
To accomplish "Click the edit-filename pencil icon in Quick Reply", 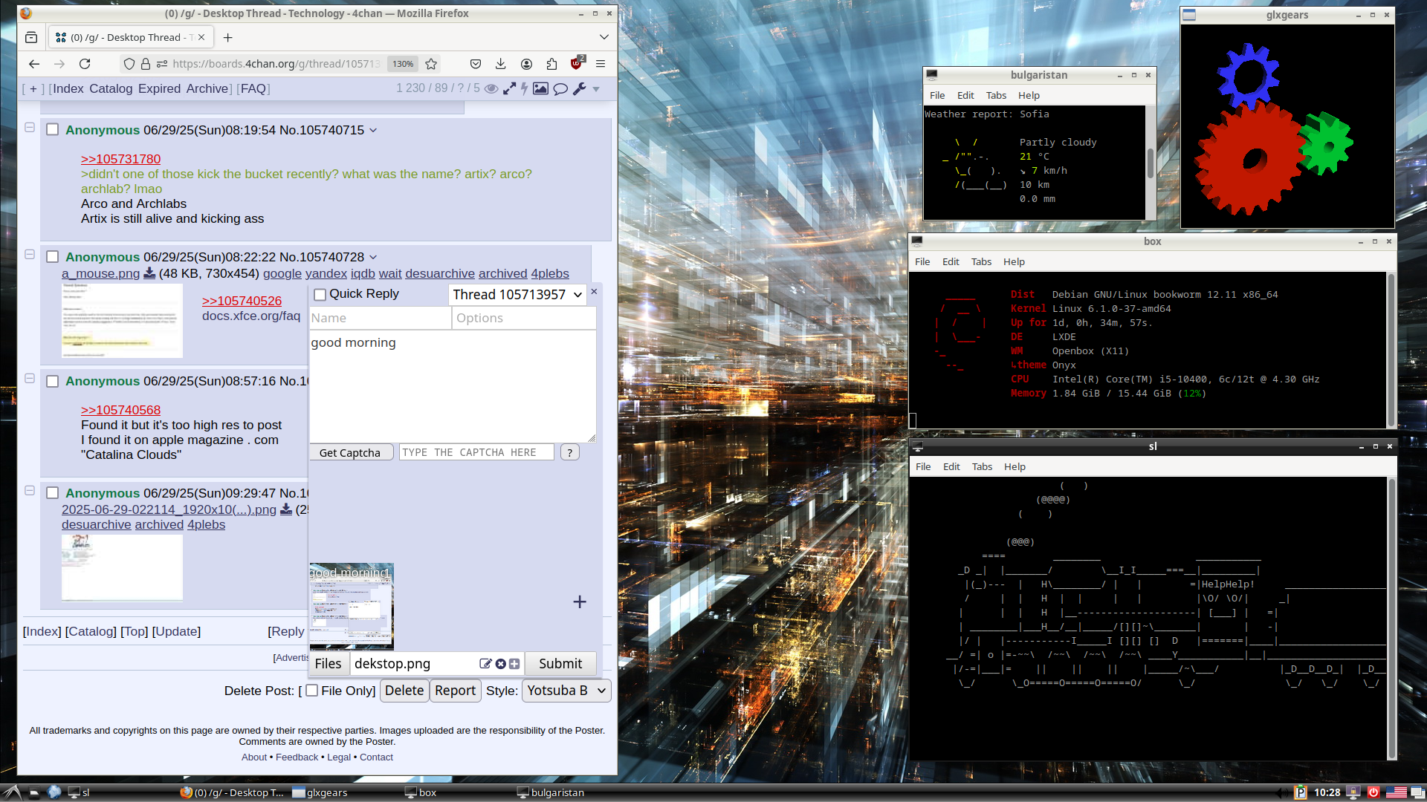I will 485,664.
